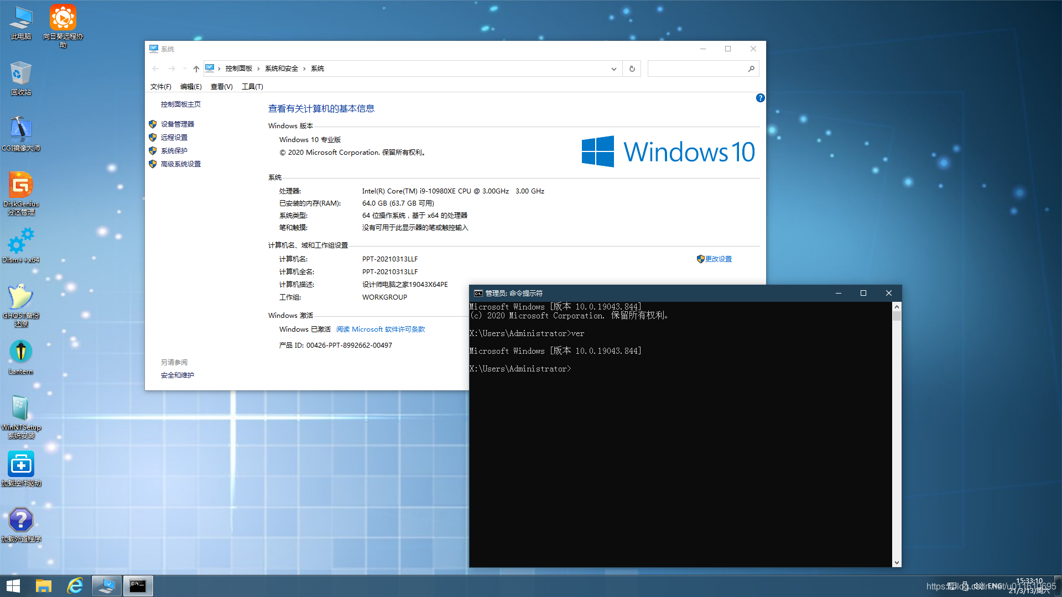Screen dimensions: 1062x597
Task: Expand the address bar history dropdown
Action: click(x=613, y=69)
